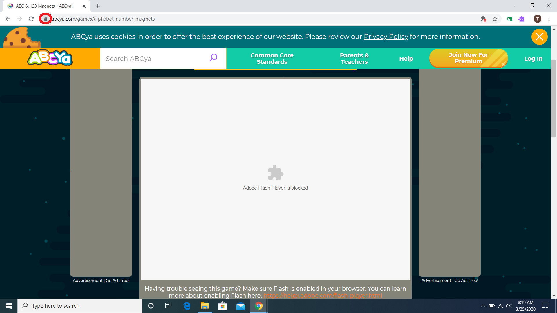The width and height of the screenshot is (557, 313).
Task: Open Common Core Standards menu
Action: point(272,59)
